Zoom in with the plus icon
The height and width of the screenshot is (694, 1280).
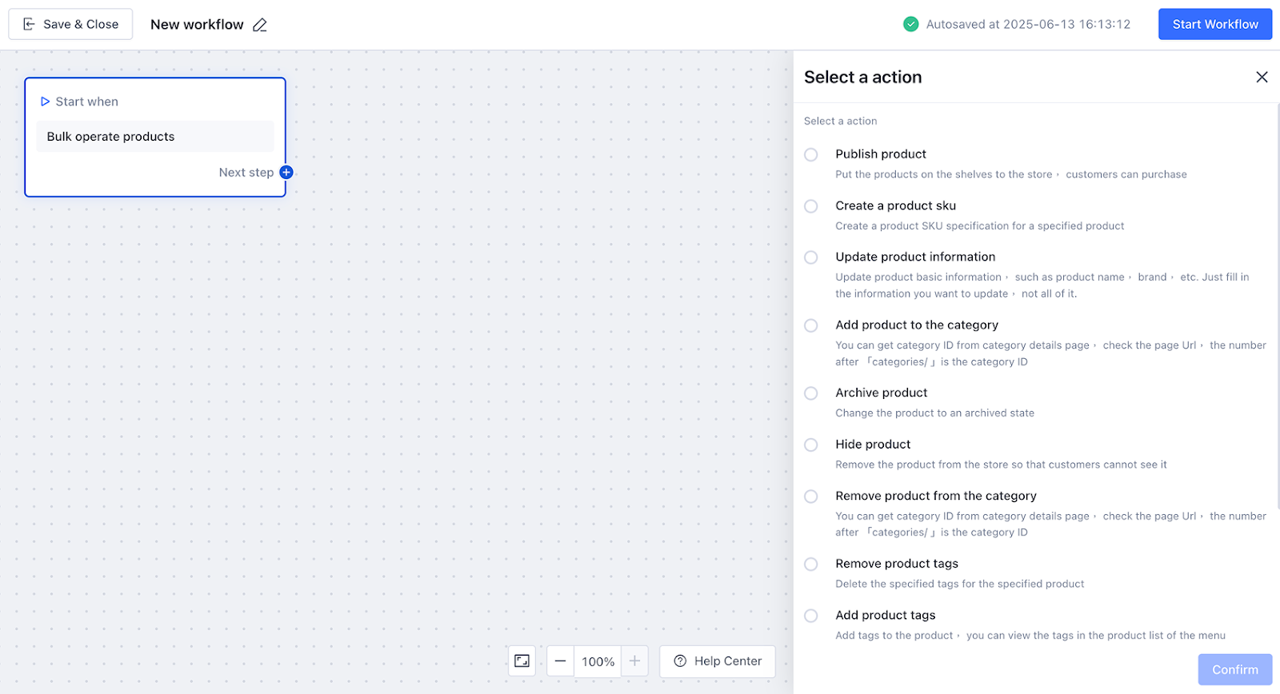point(634,661)
